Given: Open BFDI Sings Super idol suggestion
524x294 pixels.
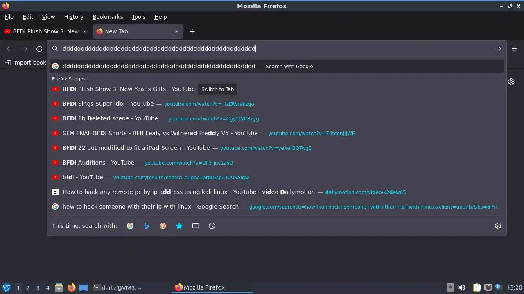Looking at the screenshot, I should (x=277, y=104).
